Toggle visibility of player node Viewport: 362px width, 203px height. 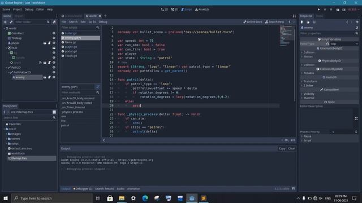tap(54, 43)
